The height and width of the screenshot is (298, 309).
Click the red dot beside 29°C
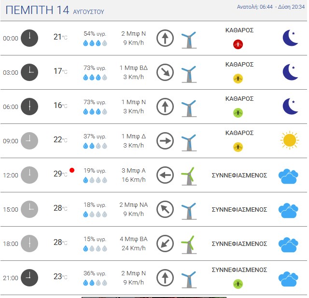pos(72,170)
